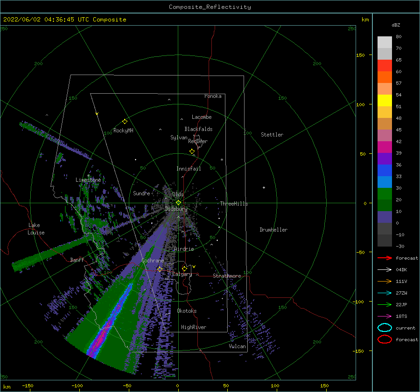Image resolution: width=420 pixels, height=392 pixels.
Task: Click the yellow km label at top right
Action: click(365, 20)
